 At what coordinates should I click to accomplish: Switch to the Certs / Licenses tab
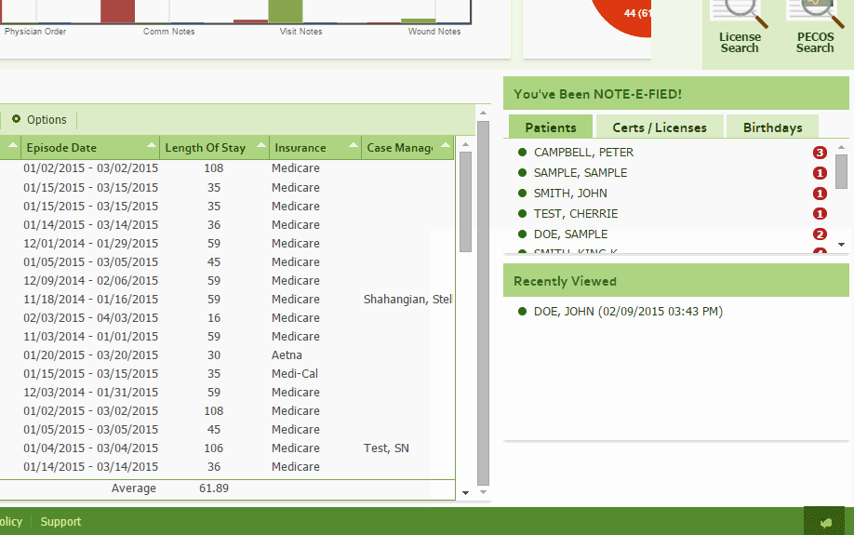point(660,127)
